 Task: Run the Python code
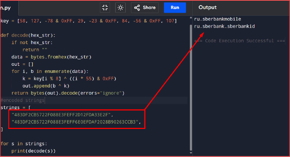175,7
